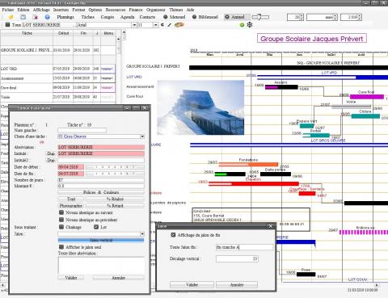Image resolution: width=388 pixels, height=298 pixels.
Task: Click the red-marked document icon in toolbar
Action: 36,17
